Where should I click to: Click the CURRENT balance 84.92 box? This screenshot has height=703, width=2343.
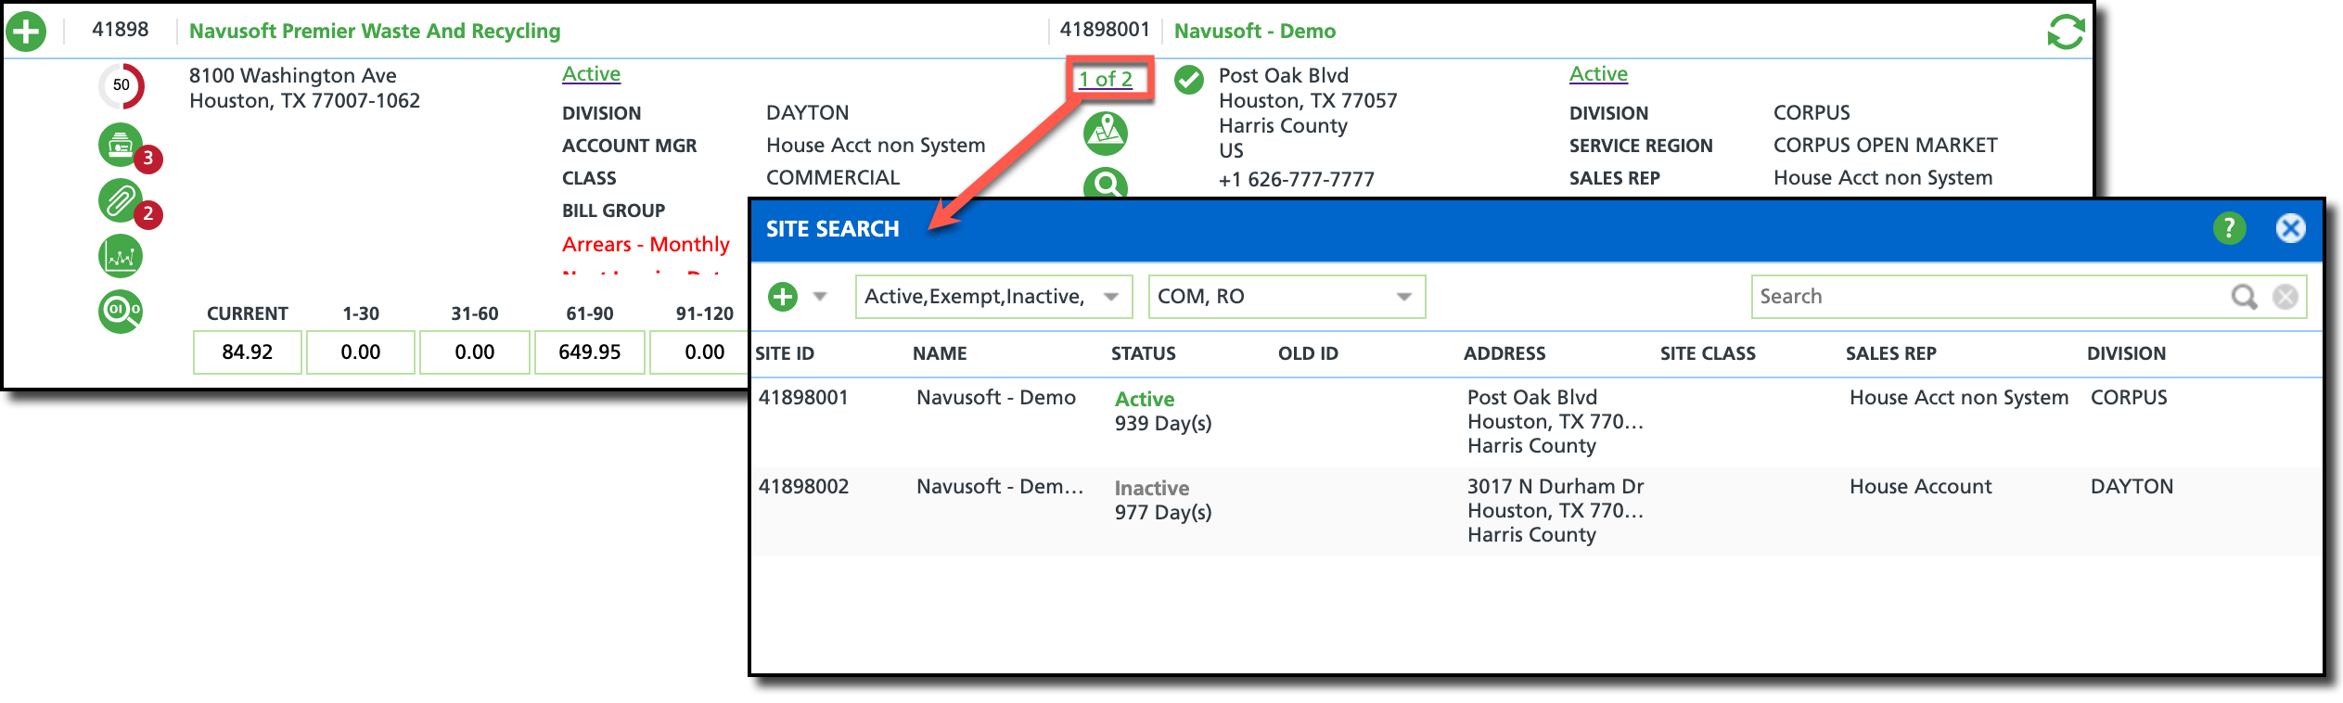pos(248,352)
